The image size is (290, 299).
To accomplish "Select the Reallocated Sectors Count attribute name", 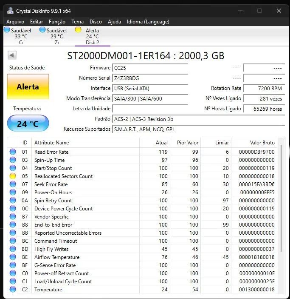I will (63, 176).
